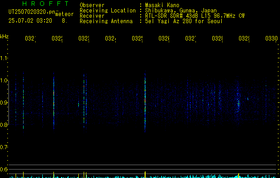280x178 pixels.
Task: Click the 0.7 kHz frequency axis label
Action: 4,147
